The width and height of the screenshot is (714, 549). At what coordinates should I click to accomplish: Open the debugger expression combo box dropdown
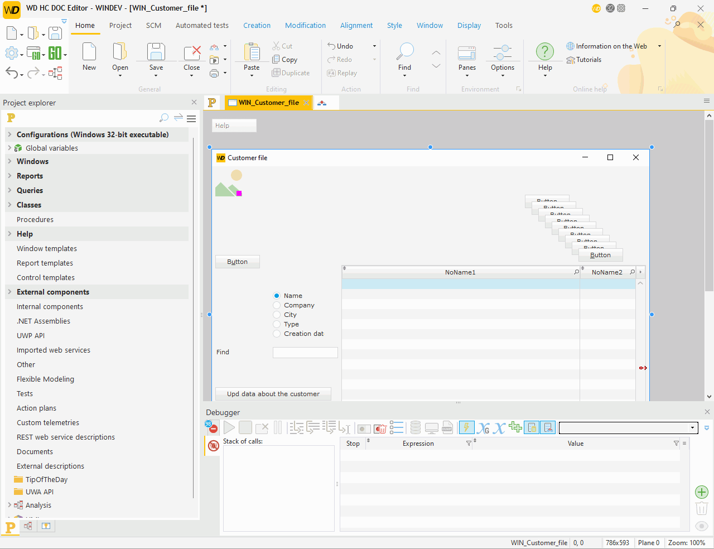[693, 428]
